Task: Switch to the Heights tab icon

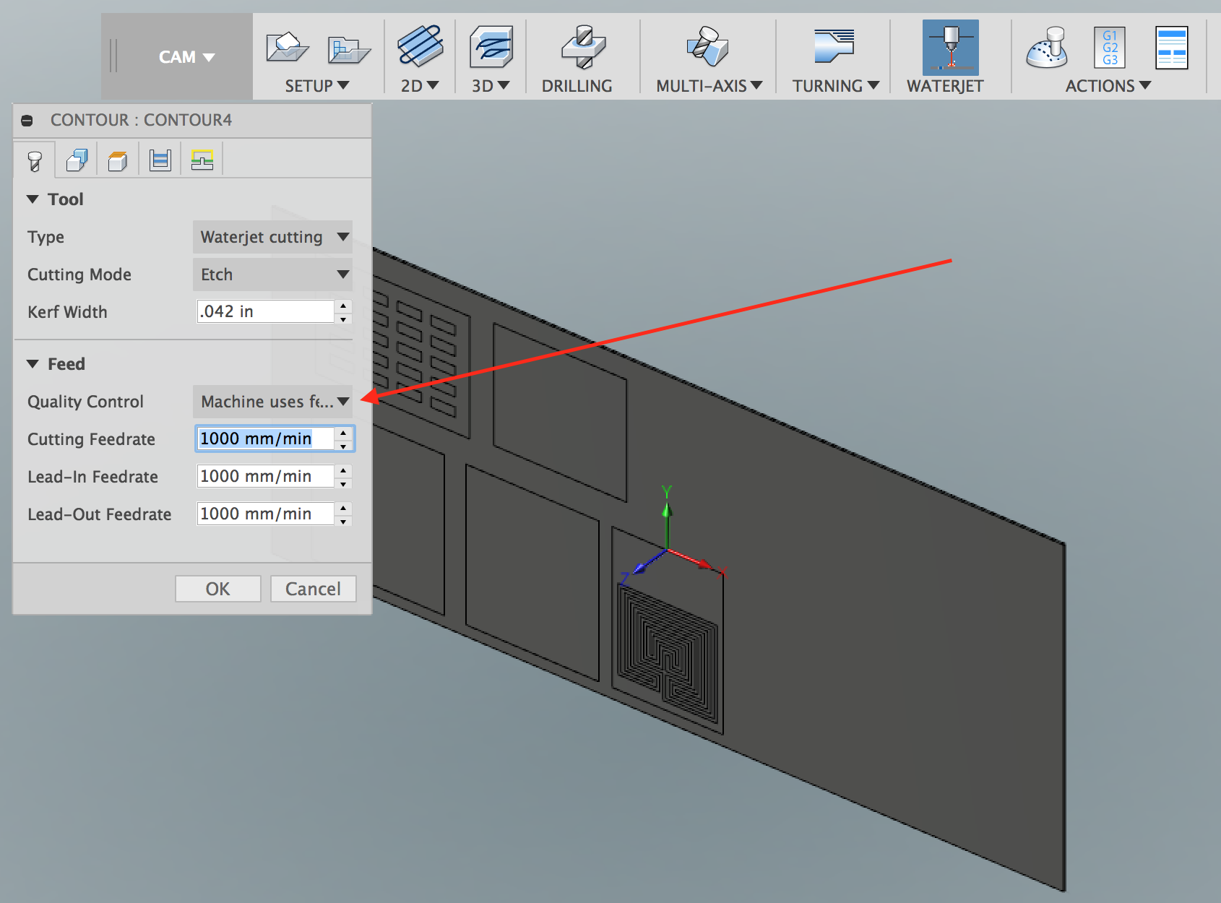Action: [x=118, y=160]
